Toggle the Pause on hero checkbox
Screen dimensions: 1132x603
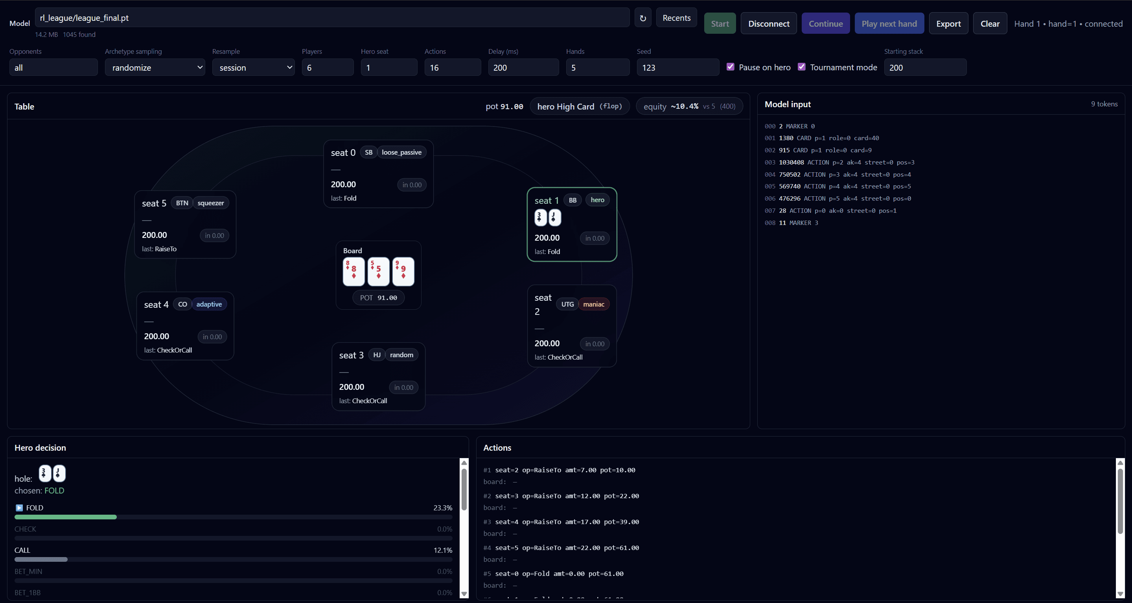point(730,67)
